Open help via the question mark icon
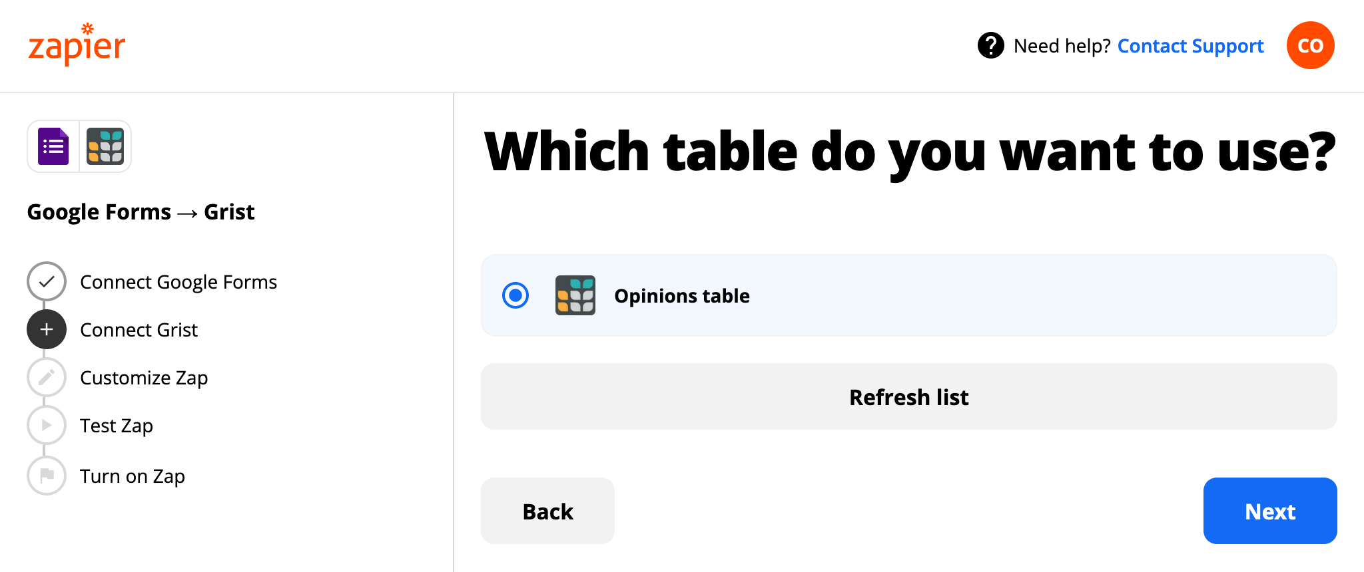The height and width of the screenshot is (572, 1364). (x=990, y=45)
